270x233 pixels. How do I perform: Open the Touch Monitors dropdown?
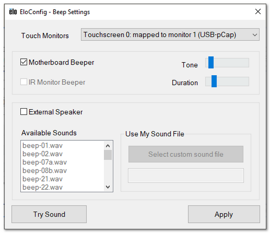(x=170, y=34)
